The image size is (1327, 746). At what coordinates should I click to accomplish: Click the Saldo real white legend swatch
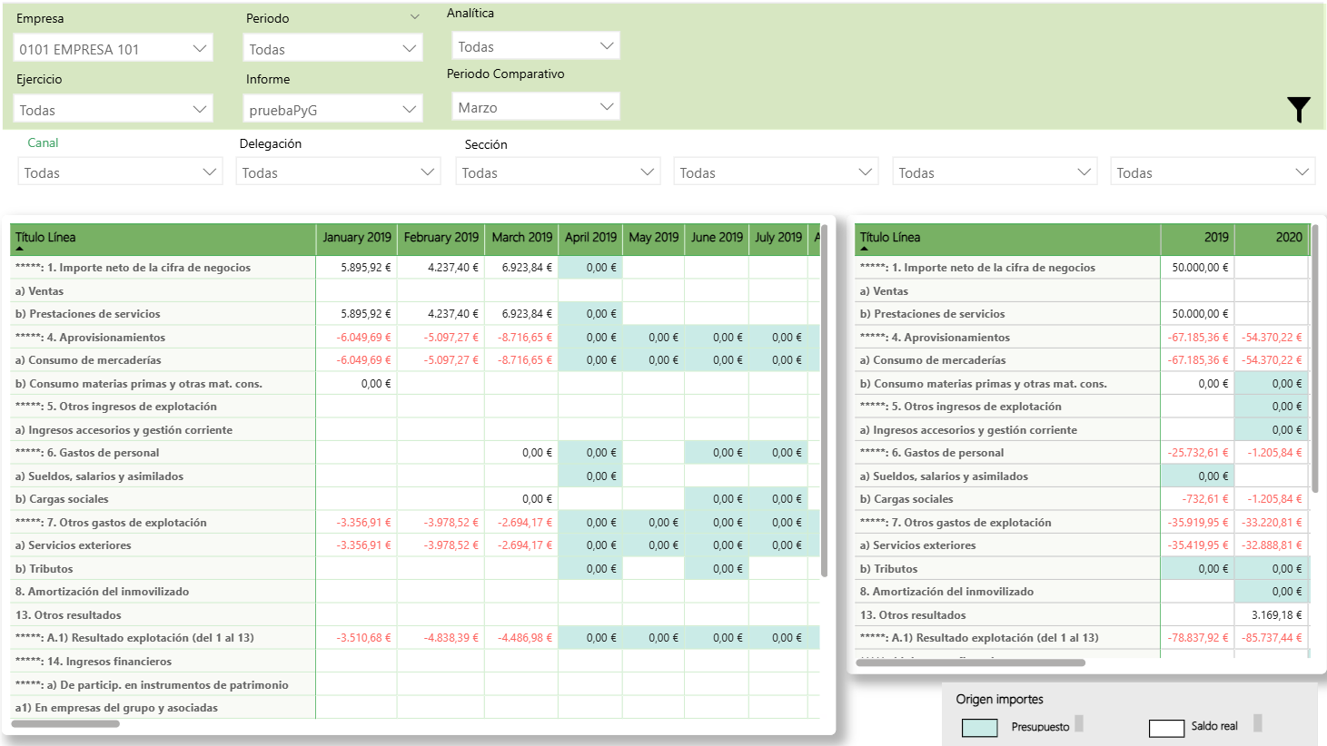point(1166,728)
